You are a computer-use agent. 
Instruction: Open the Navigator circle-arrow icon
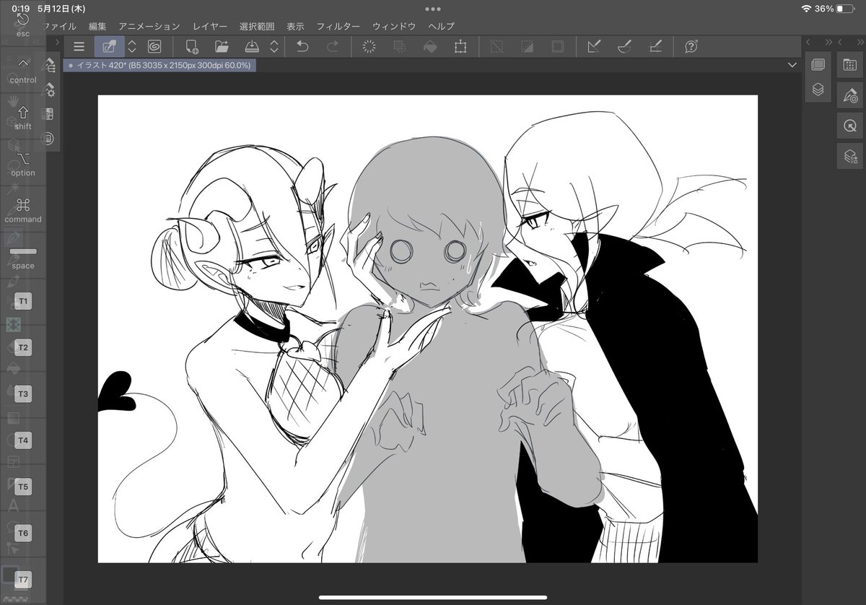pos(849,125)
